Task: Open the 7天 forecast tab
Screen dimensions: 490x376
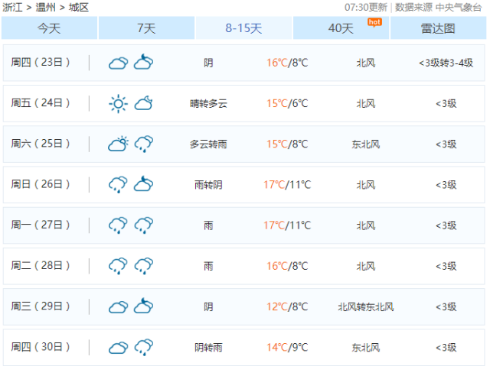Action: point(146,28)
